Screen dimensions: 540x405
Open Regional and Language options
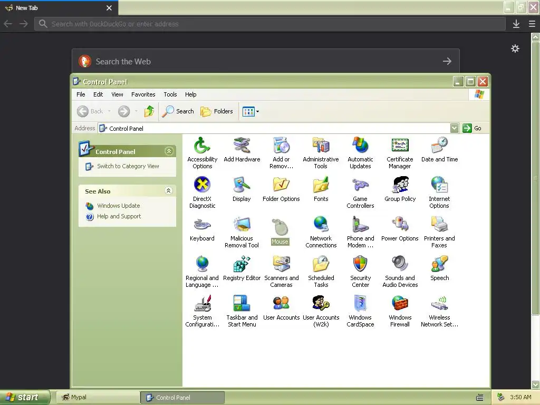[202, 272]
